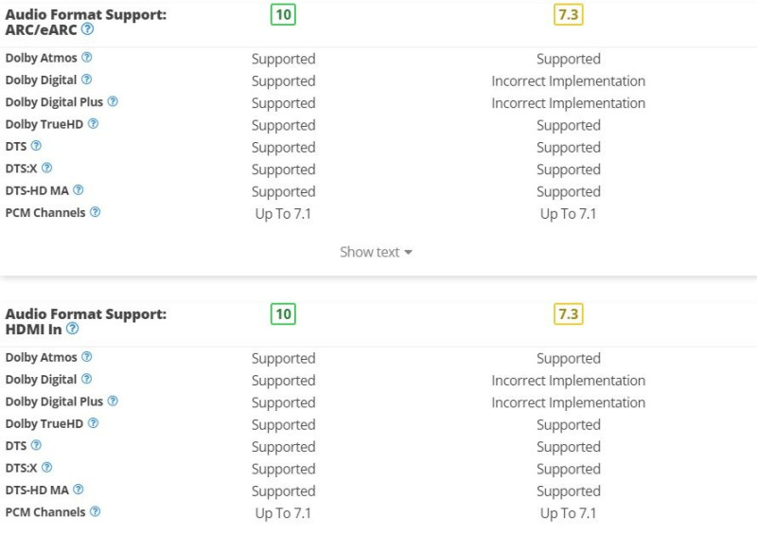757x536 pixels.
Task: Click Dolby Digital Plus help icon in ARC/eARC section
Action: click(113, 101)
